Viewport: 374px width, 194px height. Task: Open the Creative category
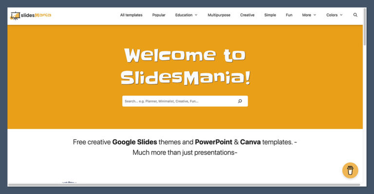click(x=247, y=15)
